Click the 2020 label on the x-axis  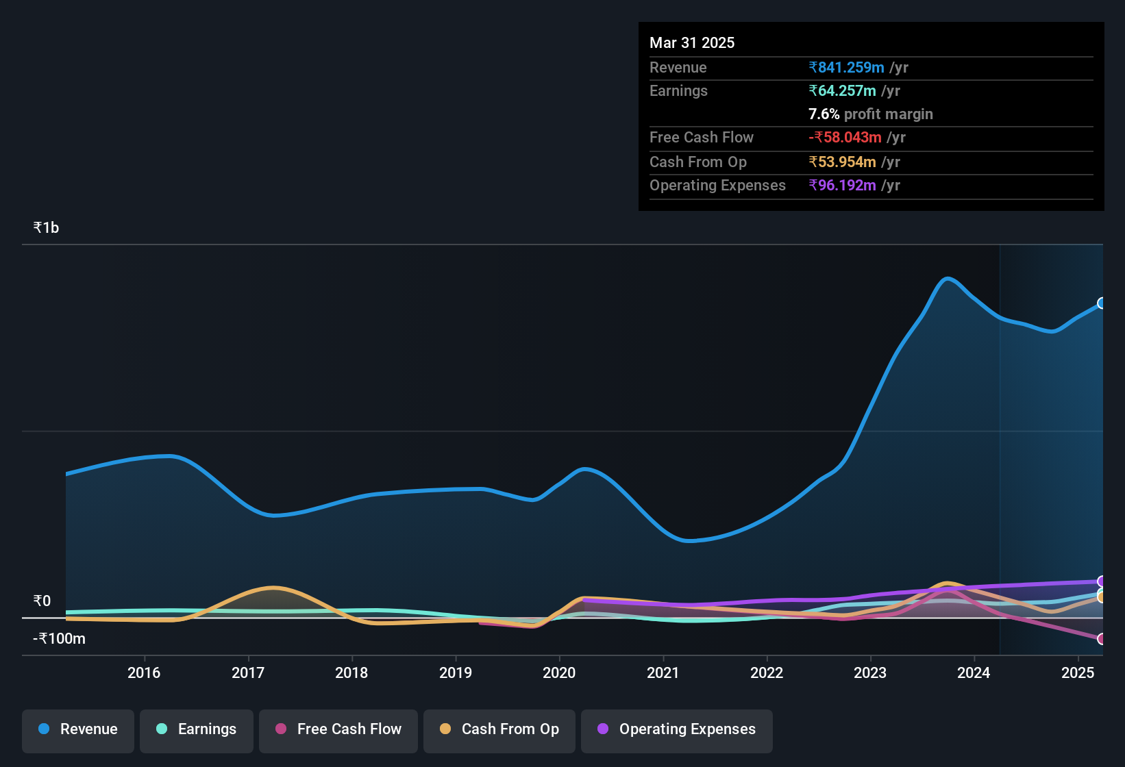[x=559, y=673]
